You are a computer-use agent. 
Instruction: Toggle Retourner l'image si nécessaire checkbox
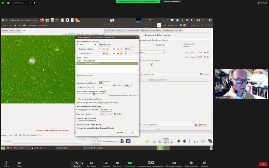pyautogui.click(x=110, y=96)
